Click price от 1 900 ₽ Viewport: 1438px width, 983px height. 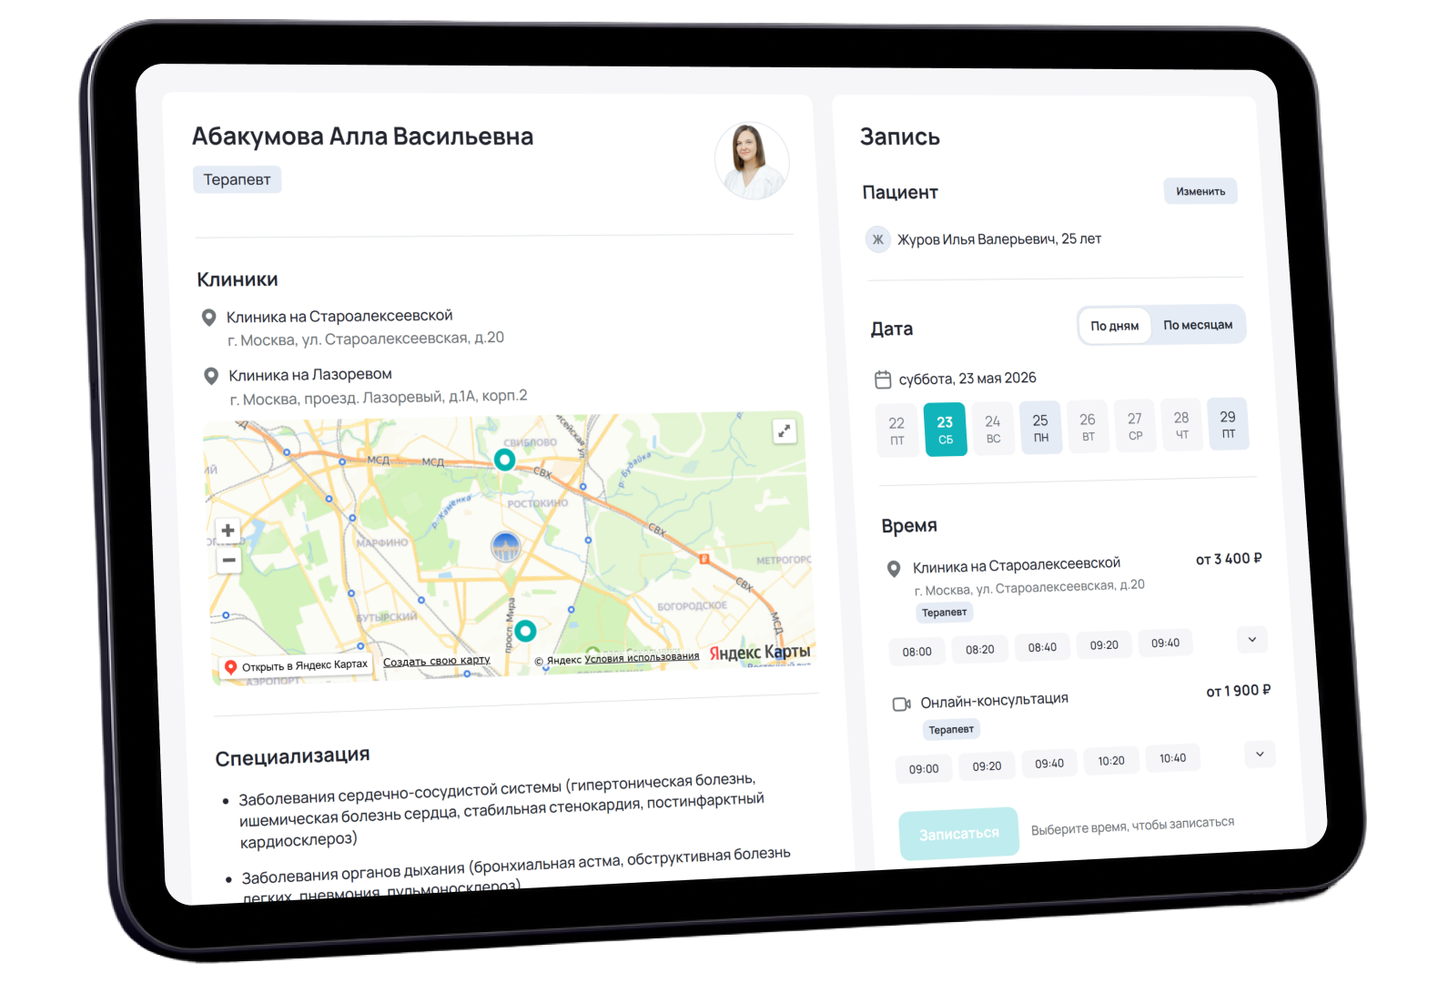pyautogui.click(x=1239, y=691)
